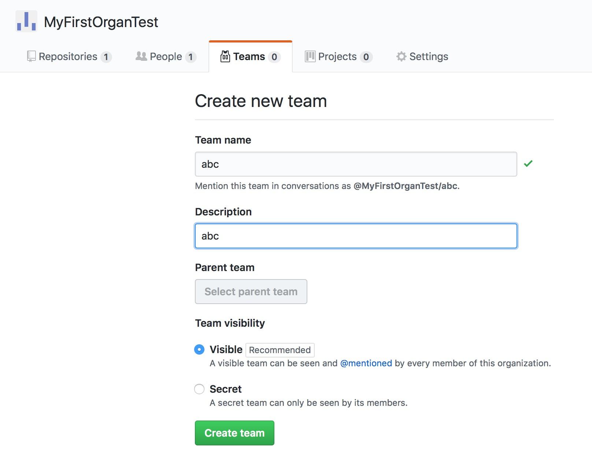Click the MyFirstOrganTest organization avatar icon
The height and width of the screenshot is (463, 592).
(x=26, y=21)
